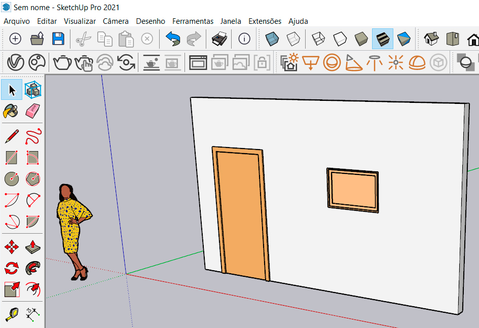Screen dimensions: 479x328
Task: Click the V-Ray teapot-between-lines icon
Action: 152,62
